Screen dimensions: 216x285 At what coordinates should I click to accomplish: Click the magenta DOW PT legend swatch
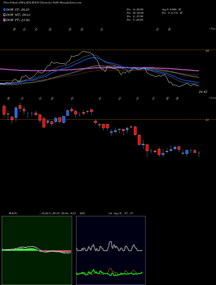[x=4, y=20]
